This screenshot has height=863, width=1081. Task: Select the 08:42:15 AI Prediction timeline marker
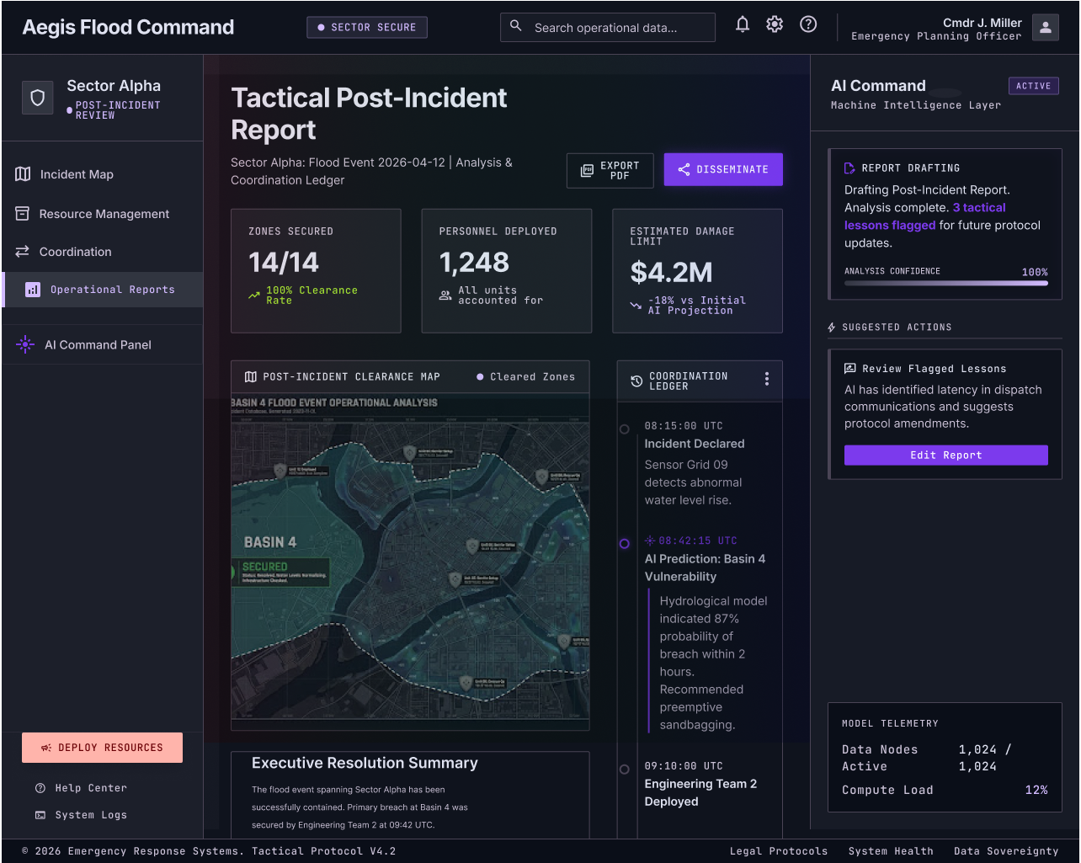coord(624,544)
